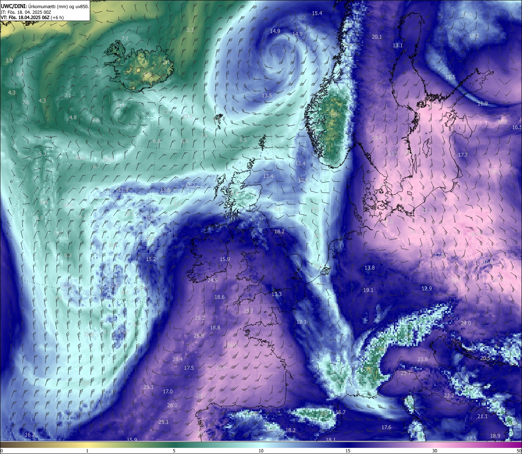This screenshot has width=522, height=454.
Task: Click the 1 tick on the colour scale
Action: coord(87,451)
